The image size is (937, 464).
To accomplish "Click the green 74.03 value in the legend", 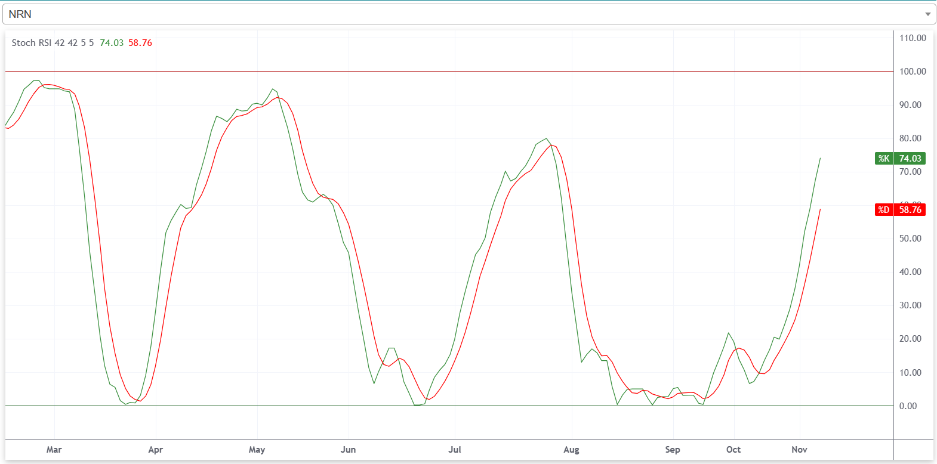I will pos(112,43).
